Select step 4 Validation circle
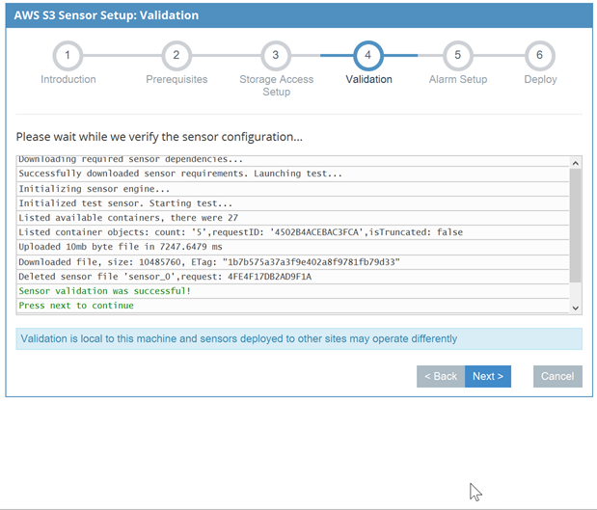The image size is (597, 510). [368, 56]
